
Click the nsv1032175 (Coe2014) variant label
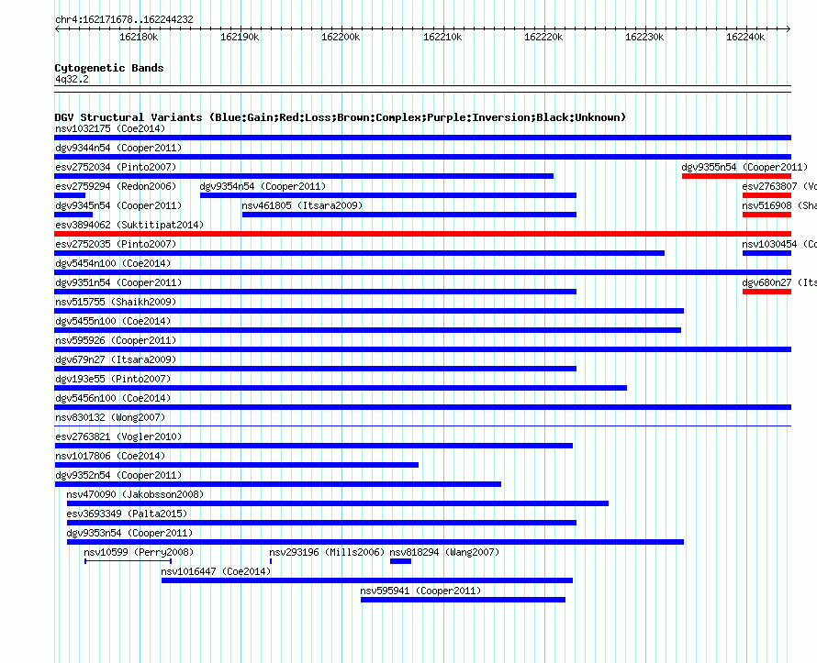click(110, 128)
